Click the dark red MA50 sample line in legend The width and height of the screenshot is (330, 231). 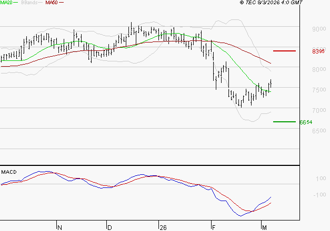coord(61,2)
